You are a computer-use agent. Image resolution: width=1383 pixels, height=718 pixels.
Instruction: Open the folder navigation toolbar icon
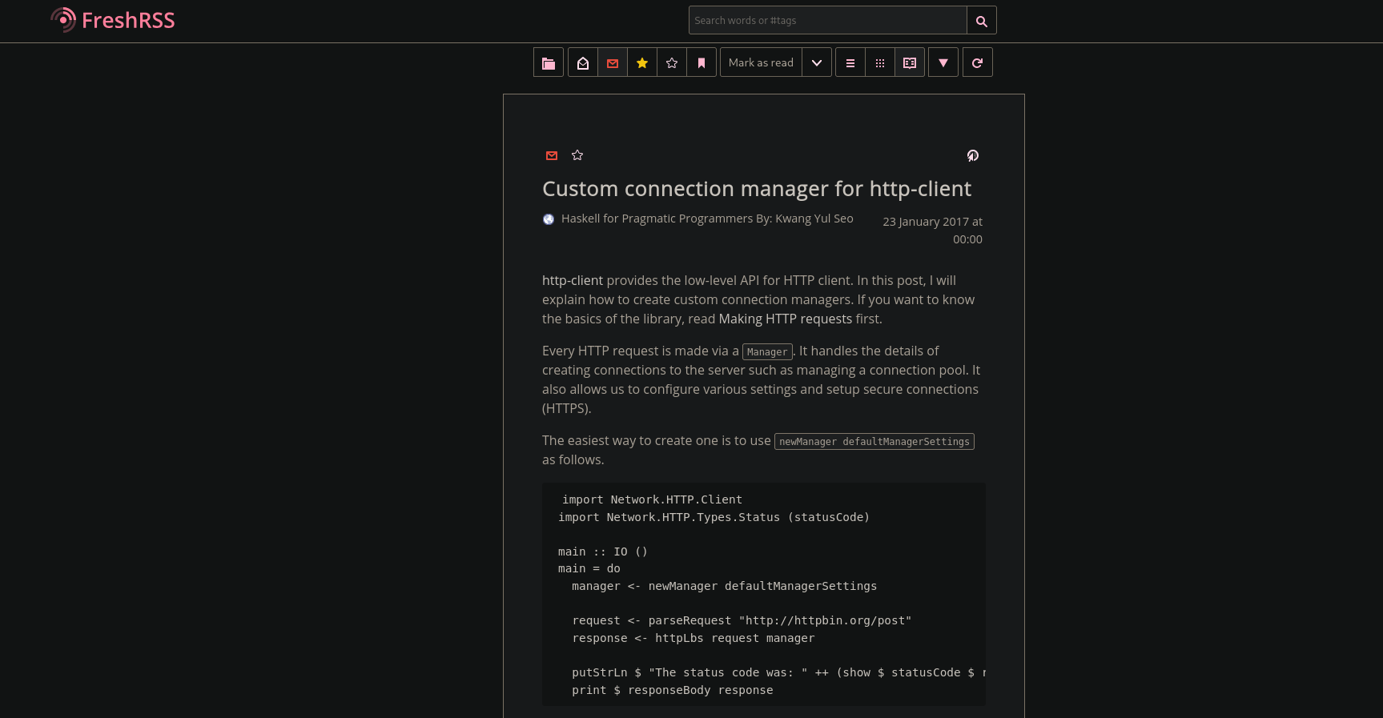(549, 62)
